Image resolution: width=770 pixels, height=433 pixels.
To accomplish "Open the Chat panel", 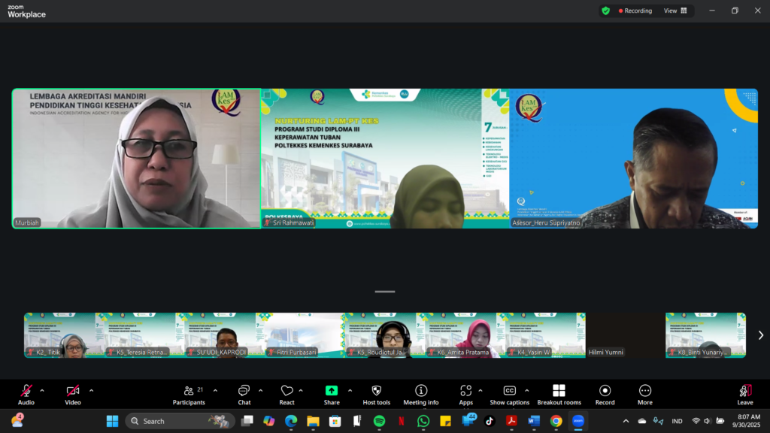I will pos(244,394).
